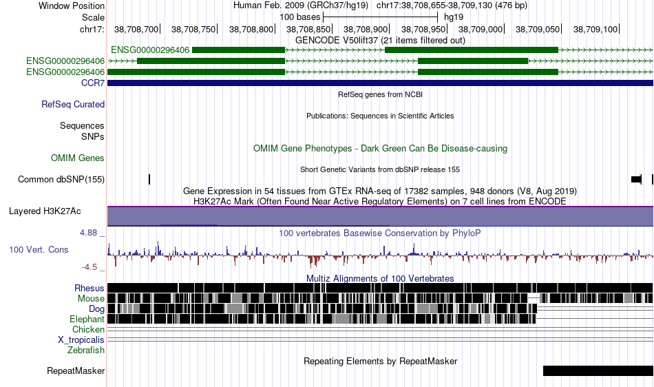654x387 pixels.
Task: Open the Common dbSNP(155) track label
Action: (x=61, y=179)
